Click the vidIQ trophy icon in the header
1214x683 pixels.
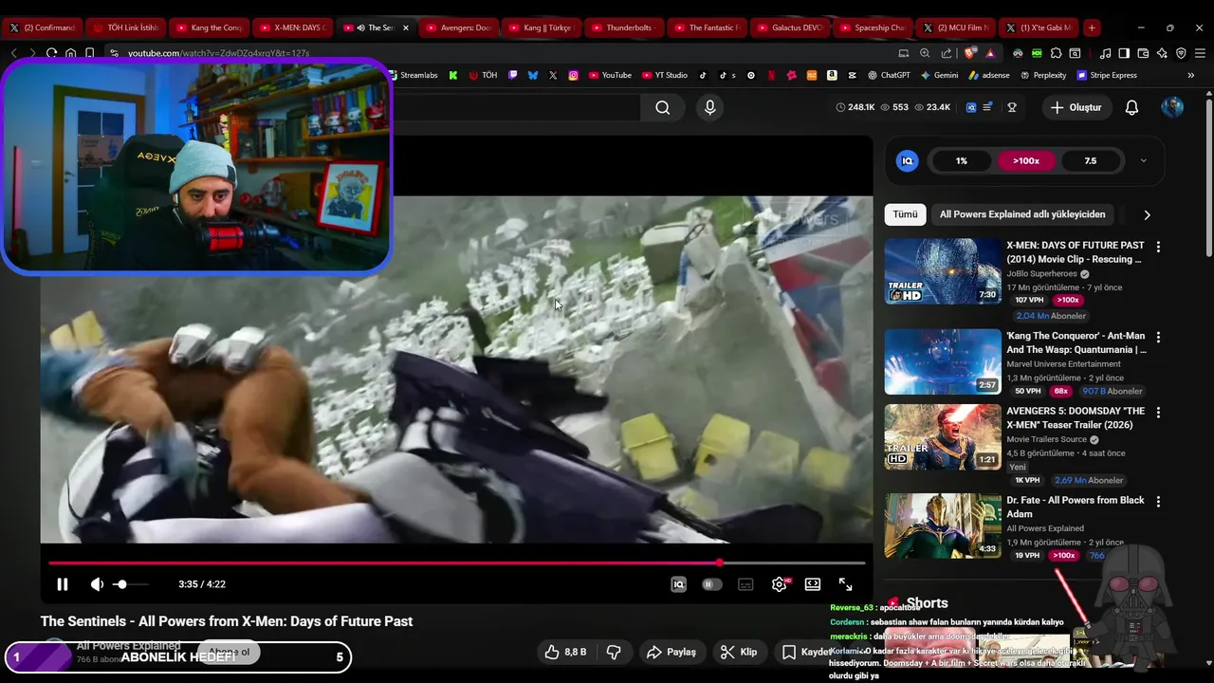[1012, 108]
